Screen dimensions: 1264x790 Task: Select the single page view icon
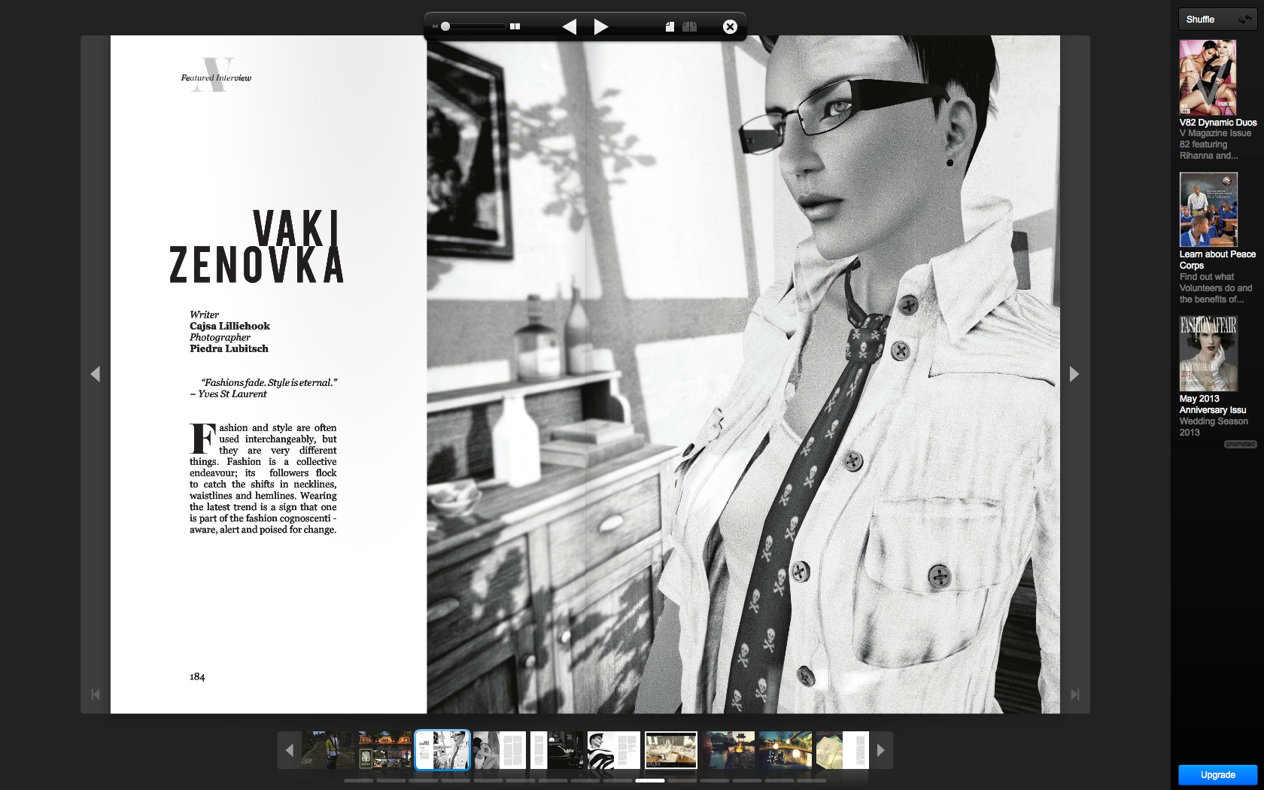click(670, 26)
